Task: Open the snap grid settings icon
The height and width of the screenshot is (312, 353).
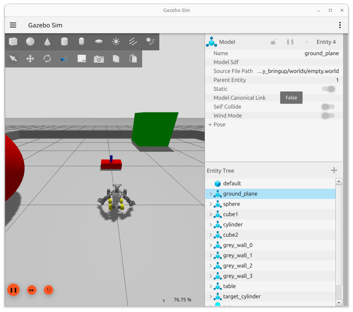Action: (x=82, y=59)
